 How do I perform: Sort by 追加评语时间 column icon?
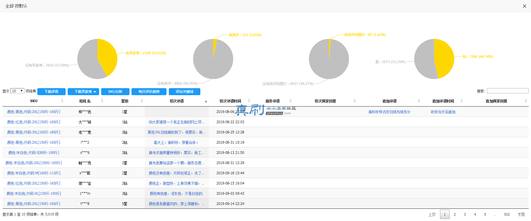pos(462,101)
